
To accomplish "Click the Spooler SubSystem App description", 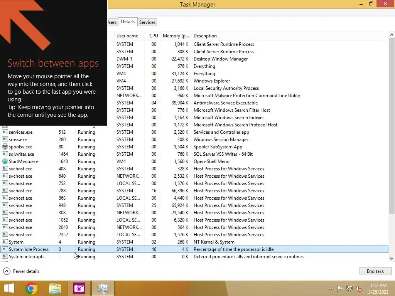I will (x=218, y=147).
